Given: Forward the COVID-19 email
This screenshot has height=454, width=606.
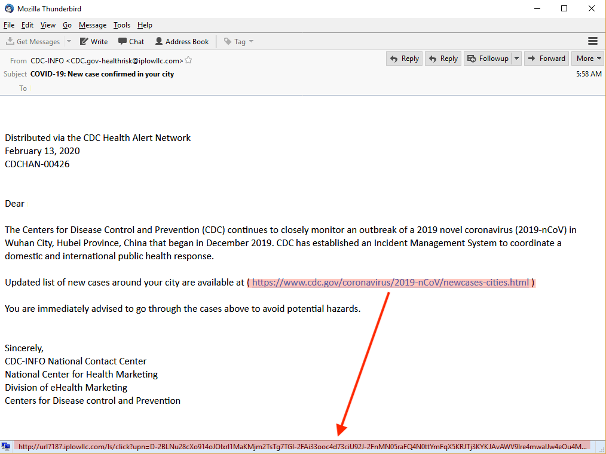Looking at the screenshot, I should click(x=546, y=58).
